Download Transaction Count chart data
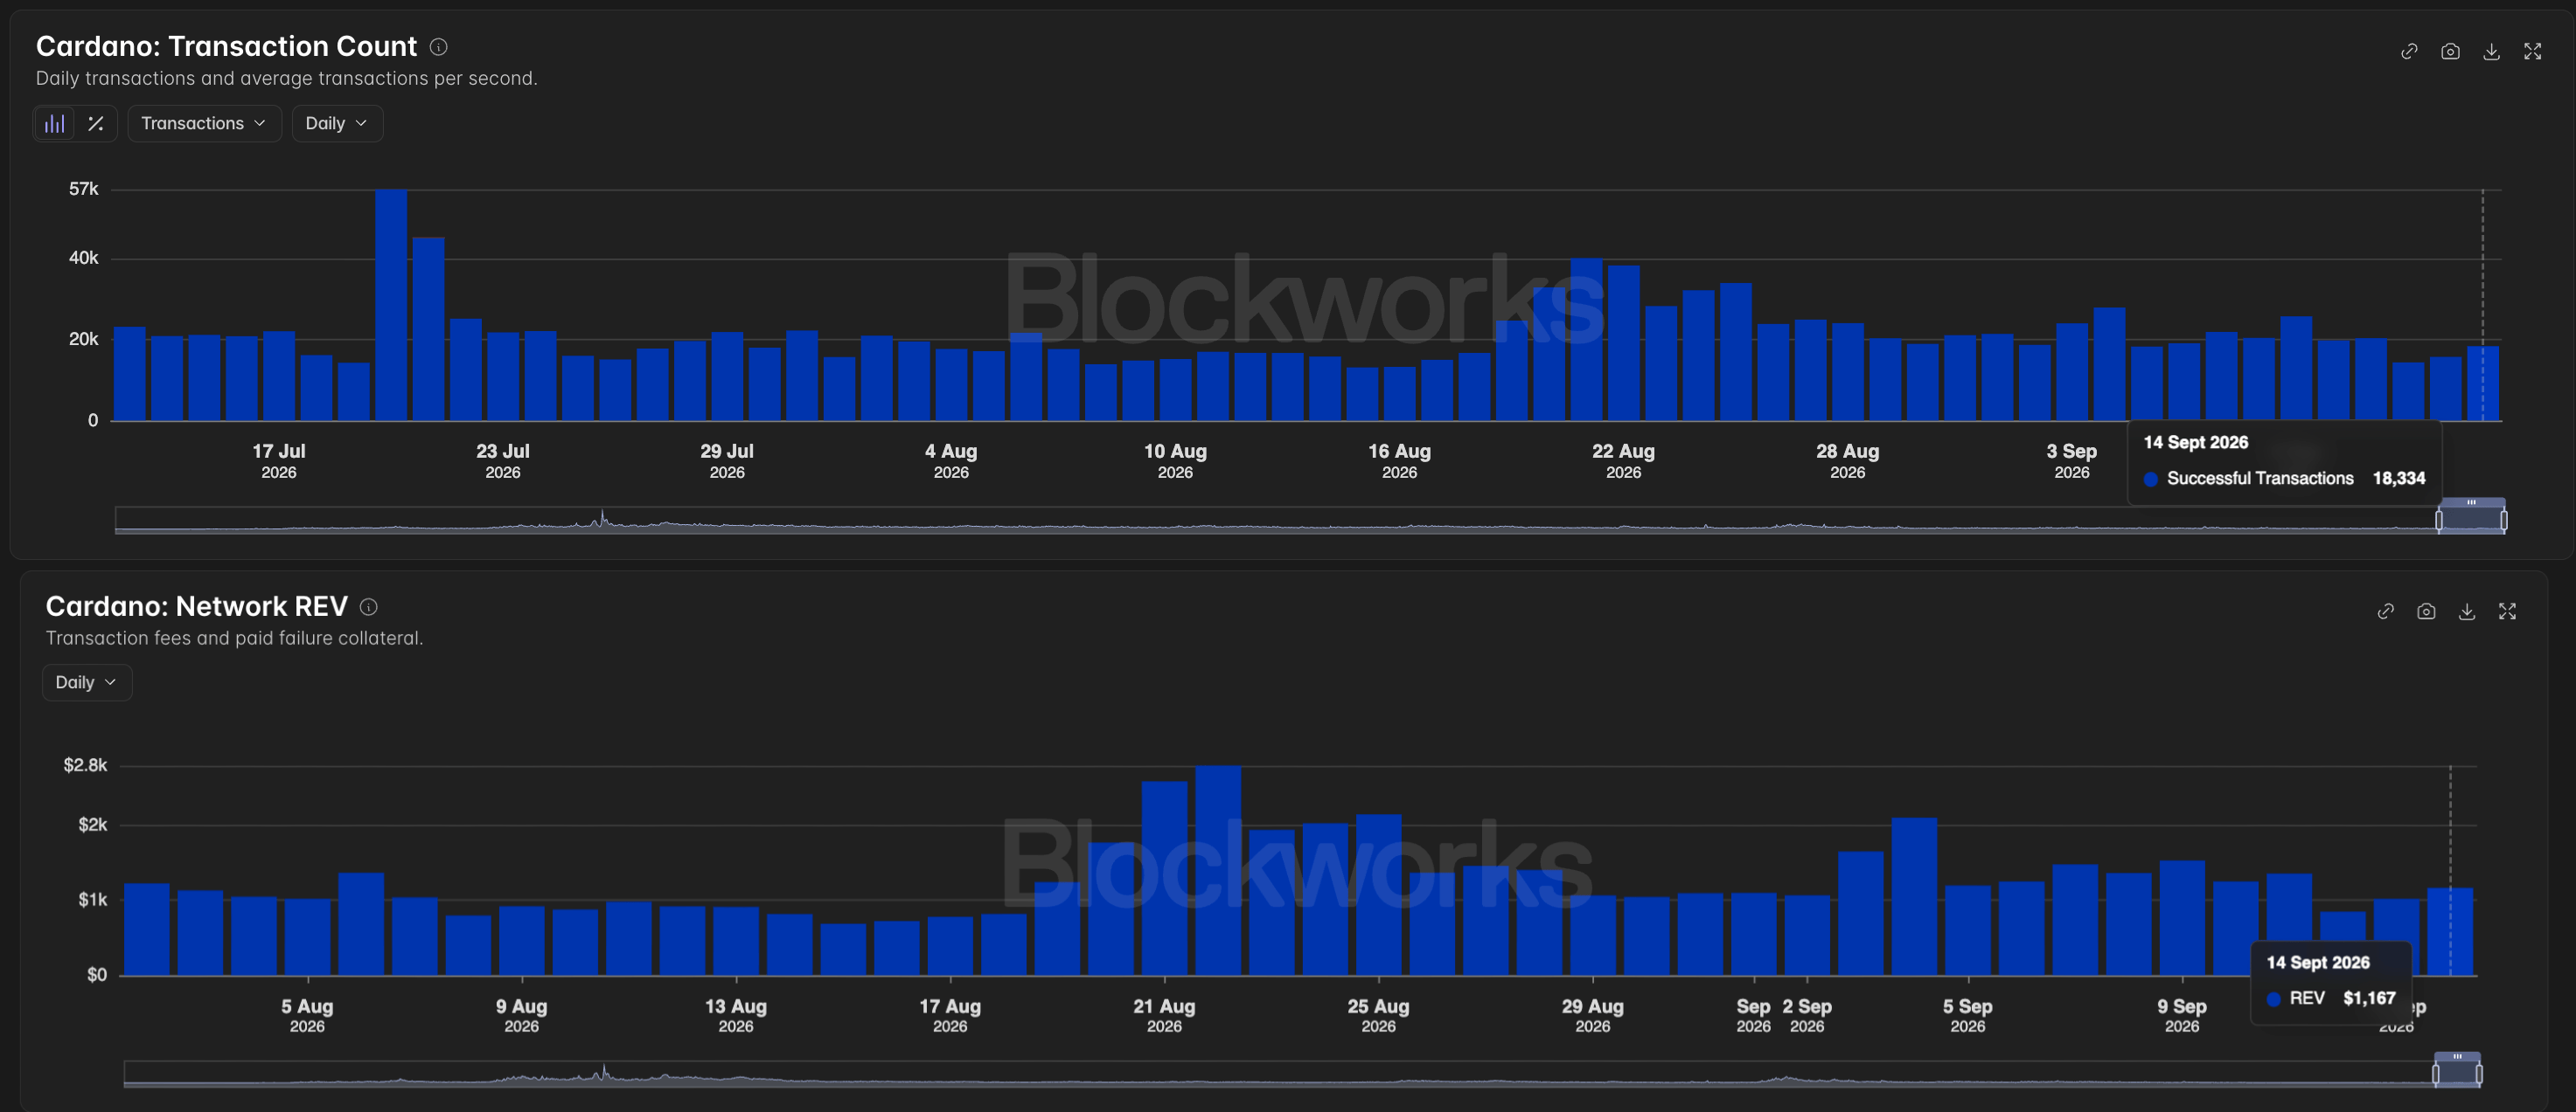2576x1112 pixels. click(x=2491, y=51)
